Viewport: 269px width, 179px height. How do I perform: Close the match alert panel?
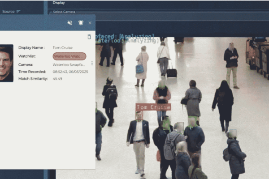90,23
